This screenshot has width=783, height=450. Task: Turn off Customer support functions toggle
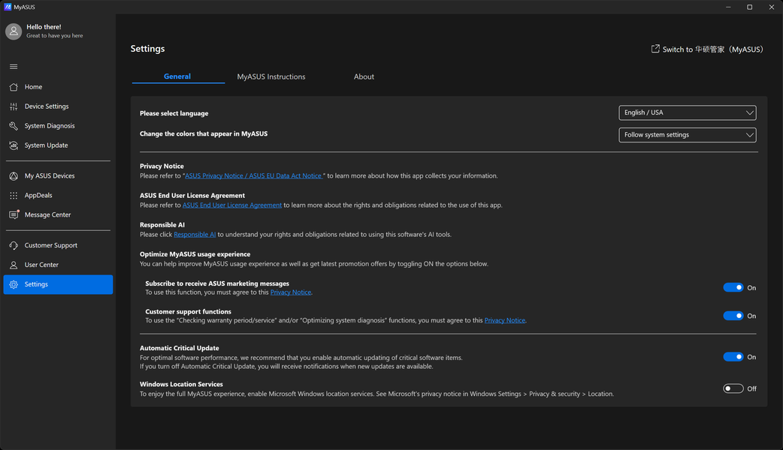click(733, 316)
